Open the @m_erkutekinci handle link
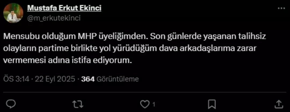The image size is (290, 112). [54, 18]
